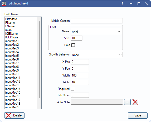Viewport: 151px width, 122px height.
Task: Check the Required checkbox
Action: 73,89
